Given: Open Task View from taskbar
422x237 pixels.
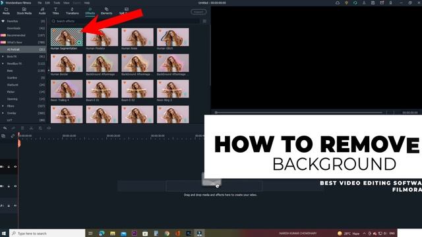Looking at the screenshot, I should click(x=90, y=233).
